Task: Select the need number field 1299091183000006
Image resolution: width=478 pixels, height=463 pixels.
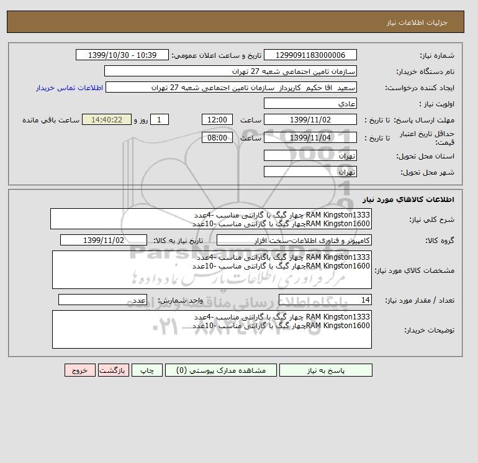Action: click(x=310, y=55)
